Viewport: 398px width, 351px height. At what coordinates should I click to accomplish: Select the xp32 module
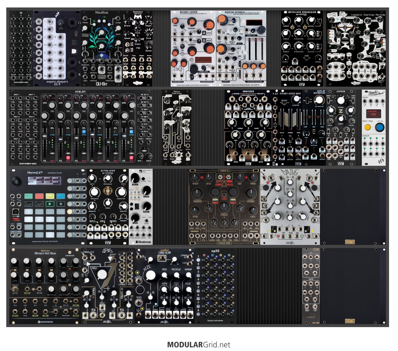[215, 286]
